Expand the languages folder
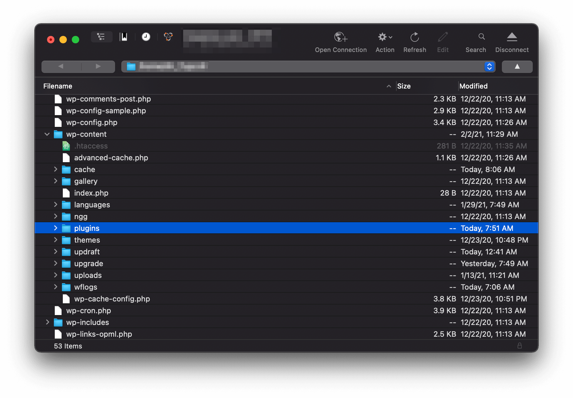The image size is (573, 398). click(x=56, y=205)
